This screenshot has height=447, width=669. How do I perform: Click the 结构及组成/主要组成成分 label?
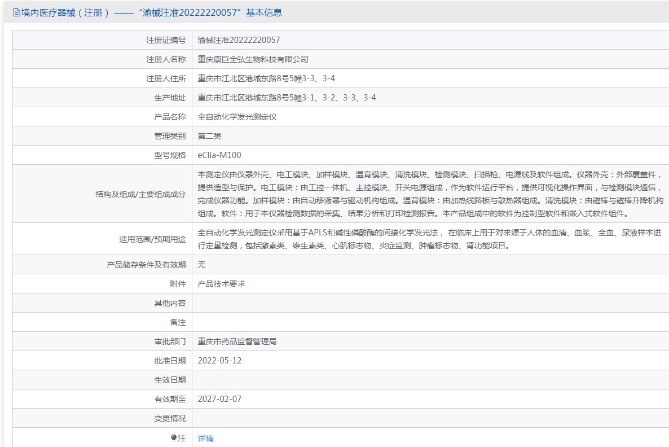140,194
